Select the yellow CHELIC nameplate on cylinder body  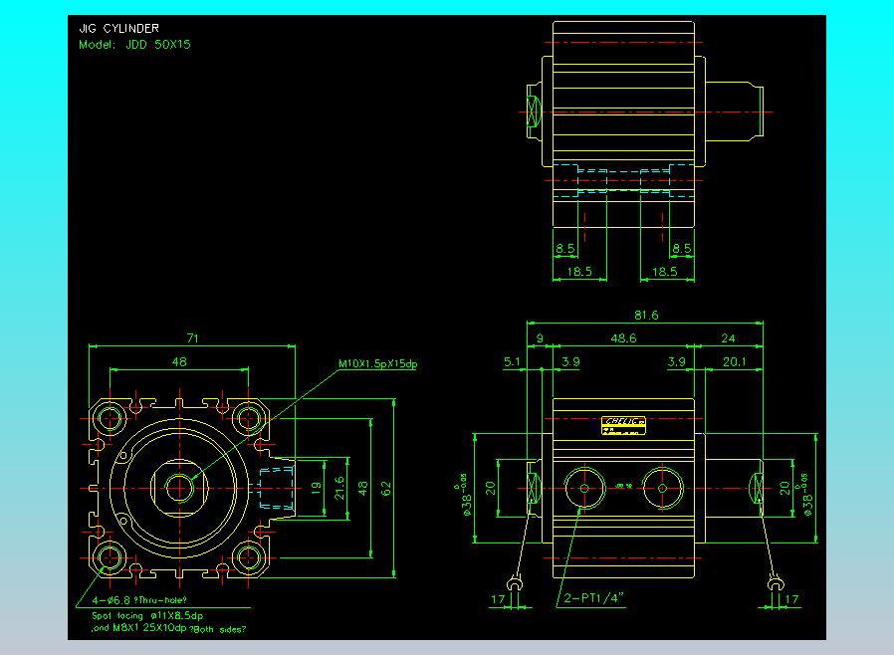[623, 425]
